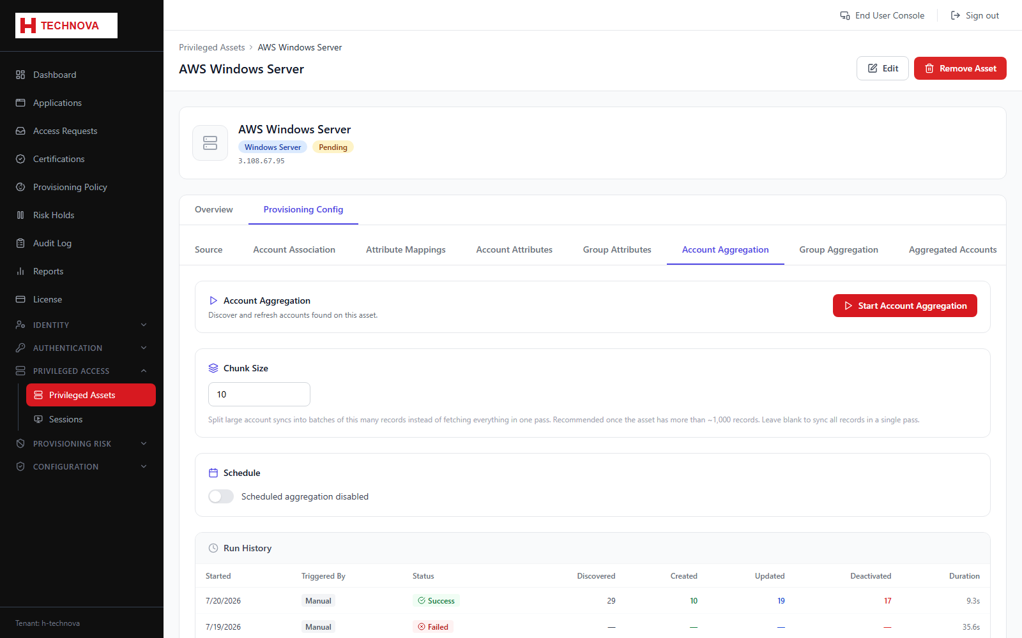Click the Created value 10 in run history
Image resolution: width=1022 pixels, height=638 pixels.
[694, 601]
